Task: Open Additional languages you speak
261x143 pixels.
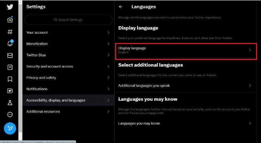Action: (185, 85)
